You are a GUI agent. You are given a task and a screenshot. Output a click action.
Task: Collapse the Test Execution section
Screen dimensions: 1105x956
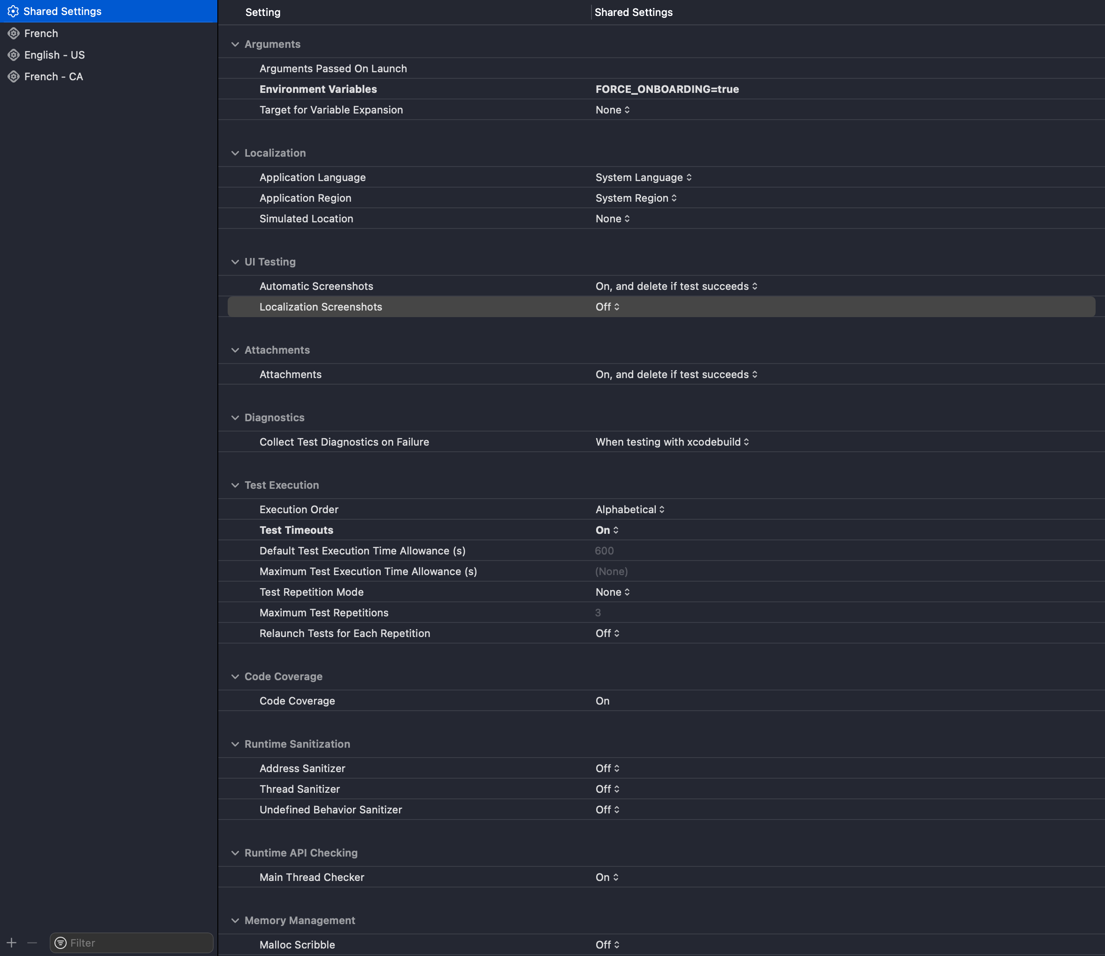[235, 485]
